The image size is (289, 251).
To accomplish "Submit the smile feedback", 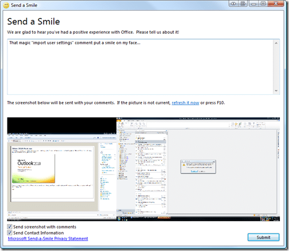I will (263, 237).
